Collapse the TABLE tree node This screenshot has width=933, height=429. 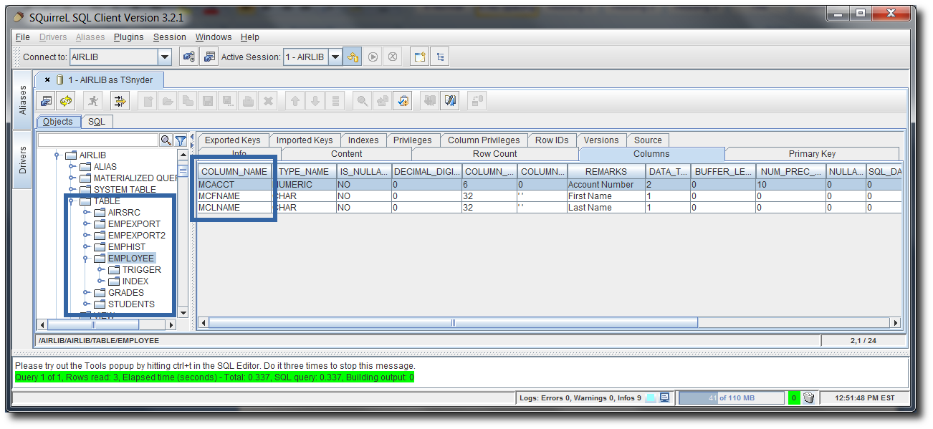(72, 201)
